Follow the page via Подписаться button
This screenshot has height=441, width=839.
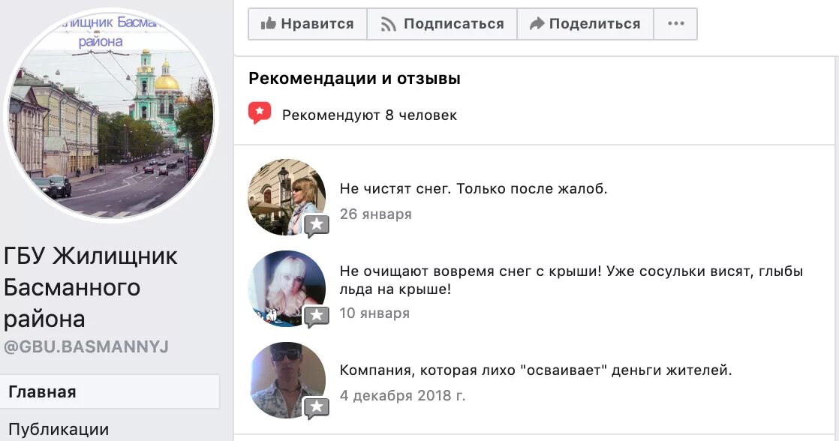pos(442,23)
